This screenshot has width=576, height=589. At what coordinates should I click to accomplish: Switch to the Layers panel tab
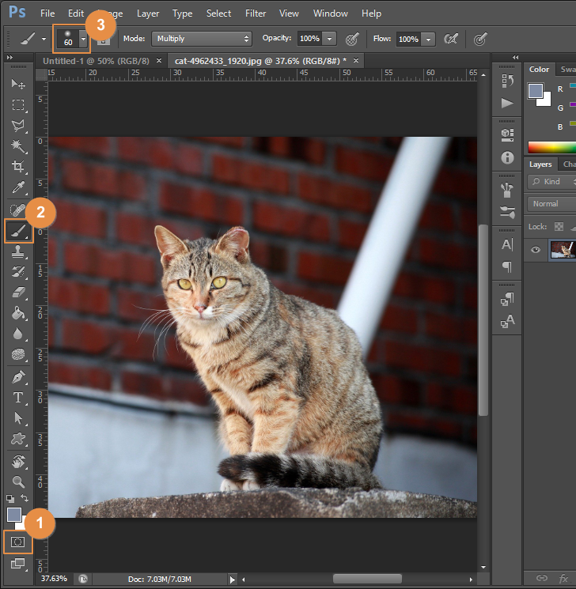[540, 164]
